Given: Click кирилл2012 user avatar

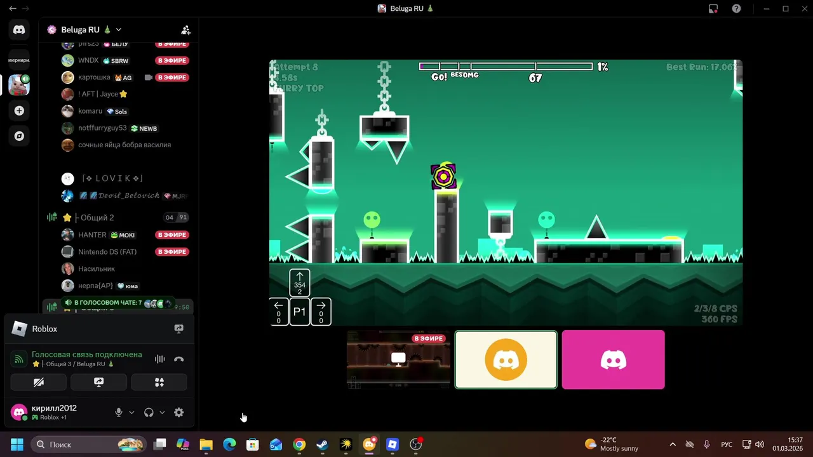Looking at the screenshot, I should click(19, 413).
